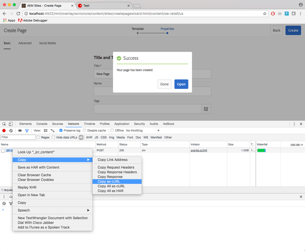Enable the Regex filter checkbox
The image size is (305, 251).
point(38,138)
